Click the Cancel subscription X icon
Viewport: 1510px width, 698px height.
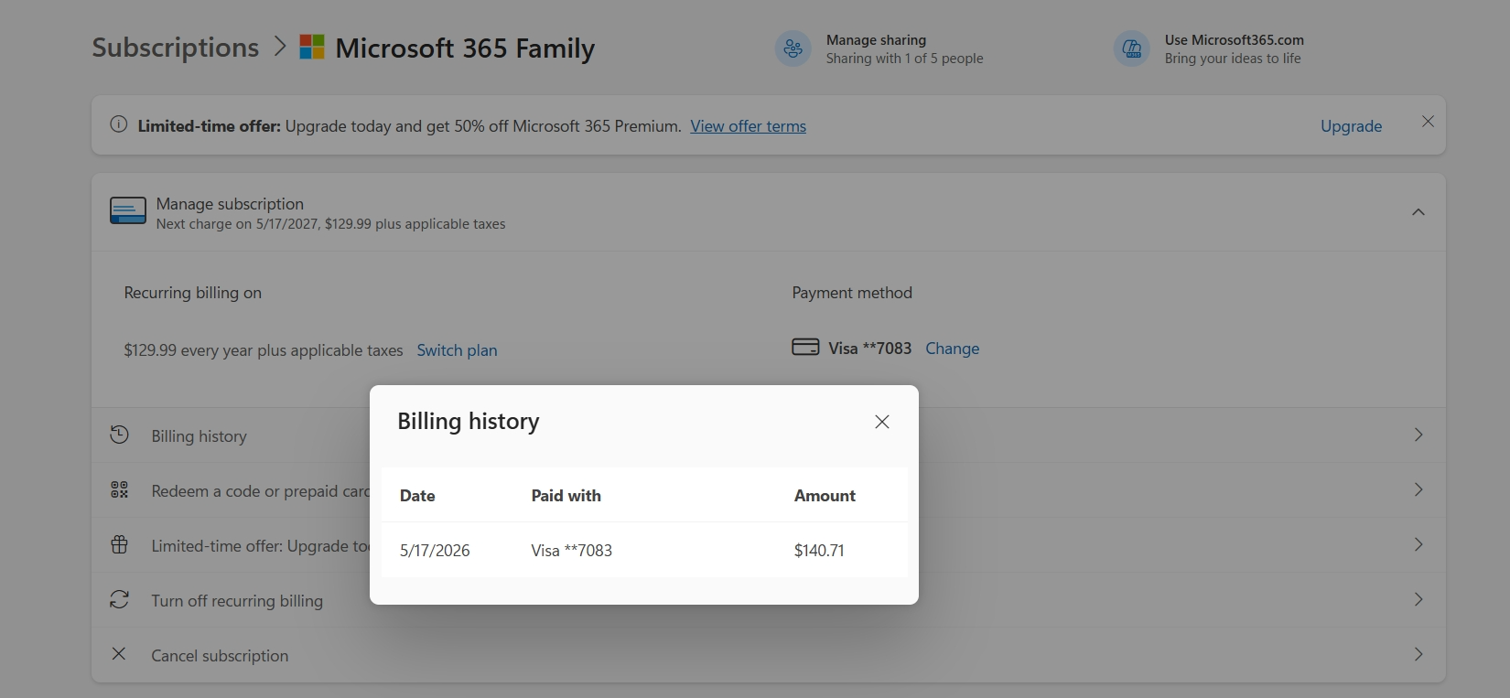coord(119,654)
